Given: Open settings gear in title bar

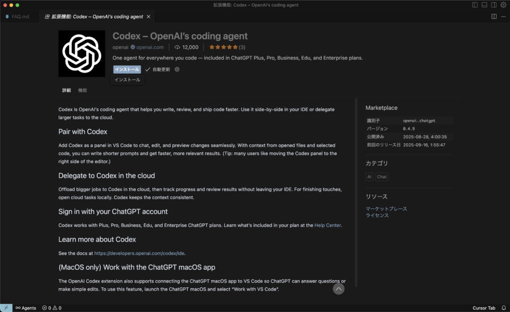Looking at the screenshot, I should 503,5.
